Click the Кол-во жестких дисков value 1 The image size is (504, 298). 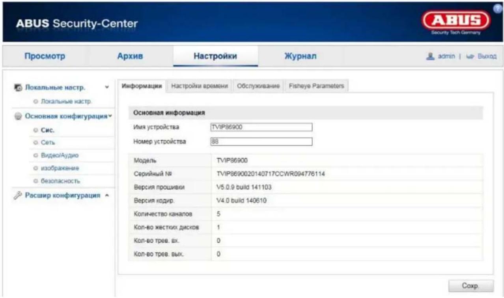[218, 227]
